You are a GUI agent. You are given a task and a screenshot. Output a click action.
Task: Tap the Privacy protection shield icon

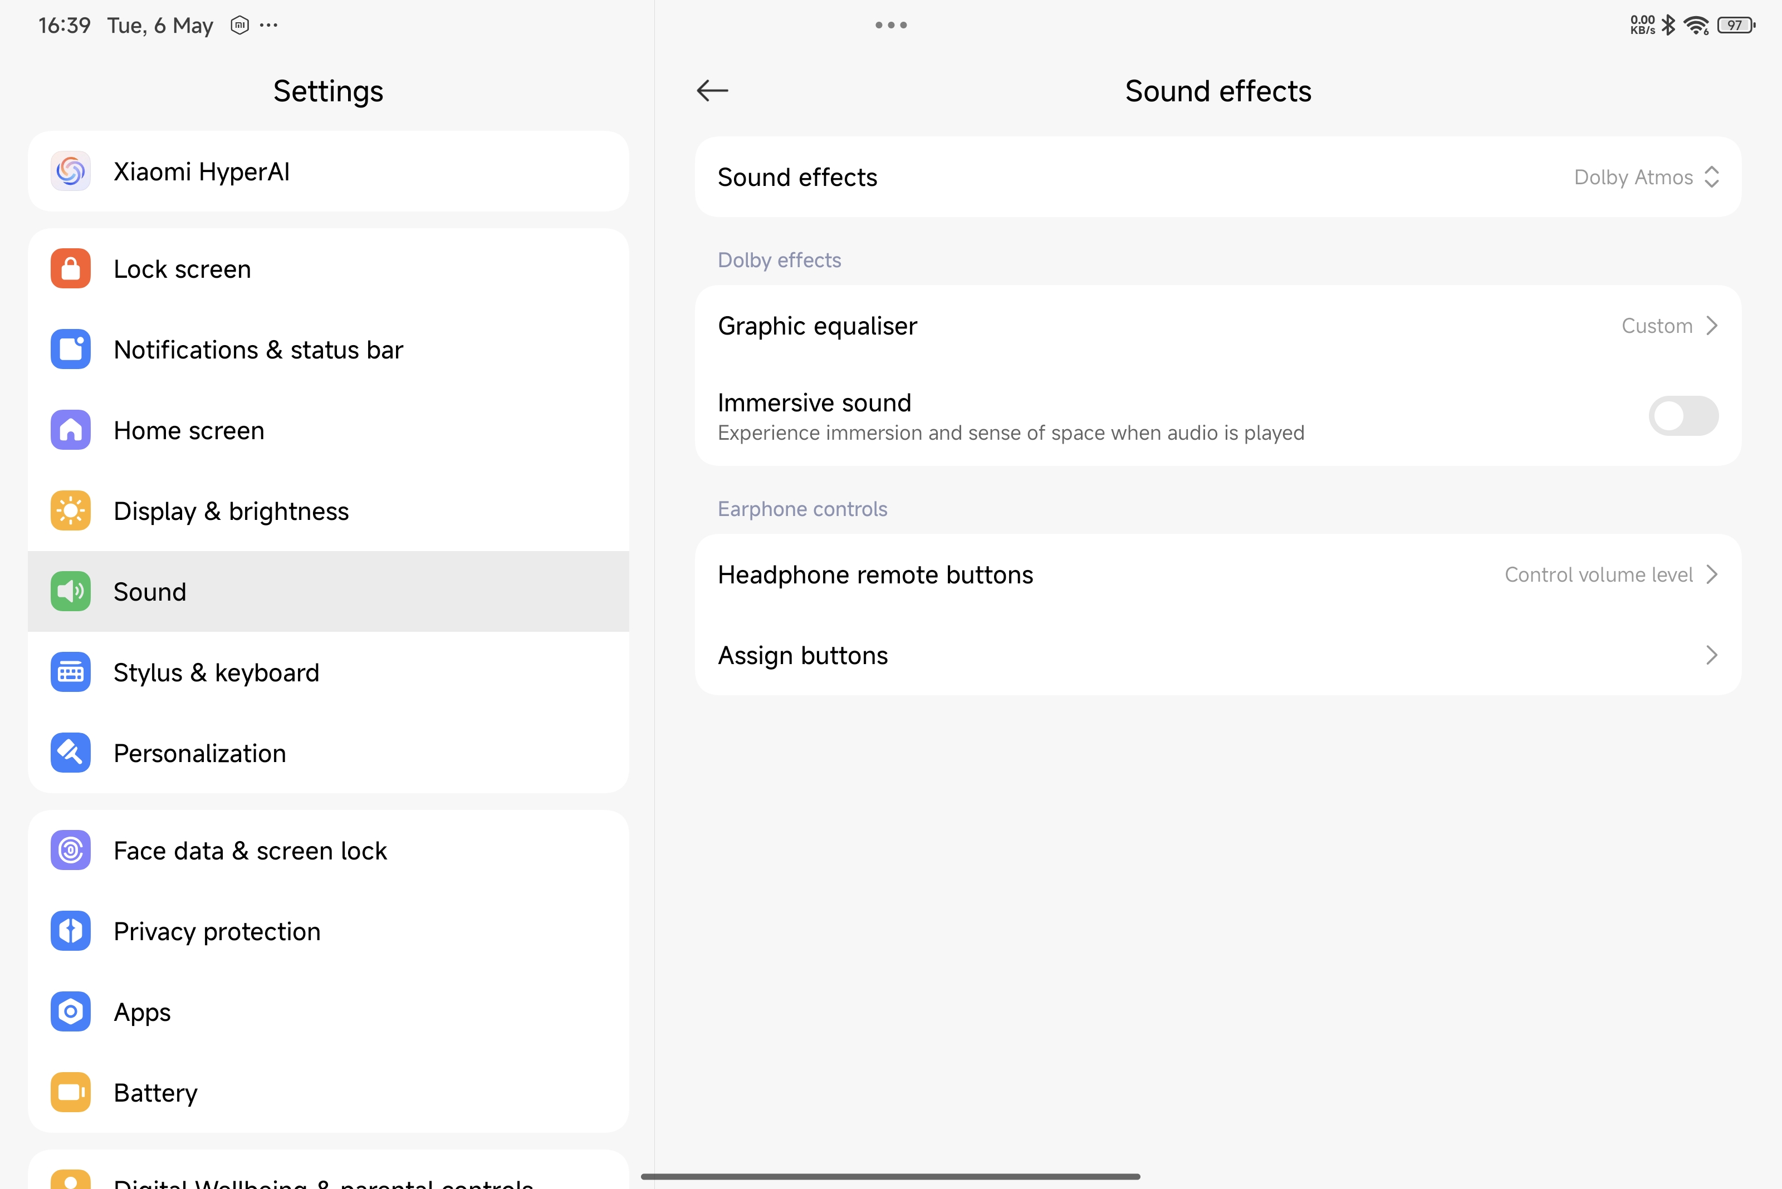point(71,931)
